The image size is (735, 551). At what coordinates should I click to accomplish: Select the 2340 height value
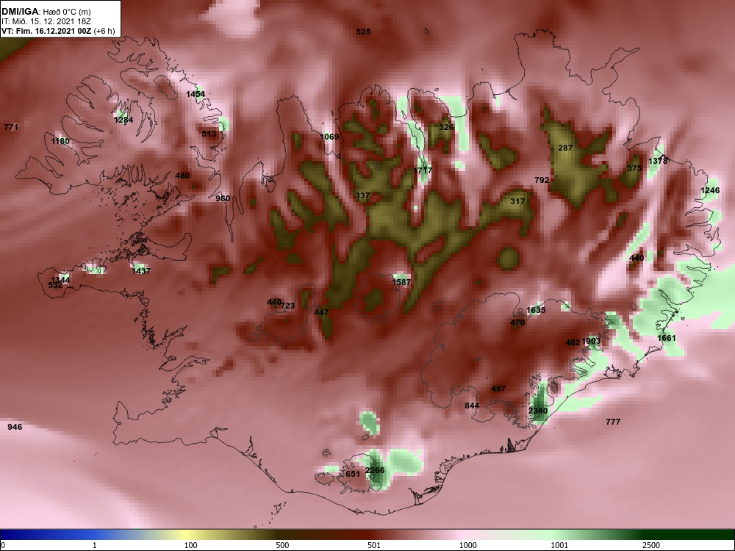(x=538, y=411)
